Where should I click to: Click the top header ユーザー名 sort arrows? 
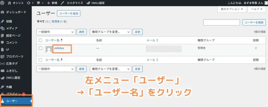(61, 40)
